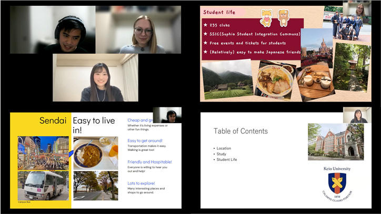Screen dimensions: 381x214
Task: Select the video tile of man wearing headphones
Action: (x=53, y=29)
